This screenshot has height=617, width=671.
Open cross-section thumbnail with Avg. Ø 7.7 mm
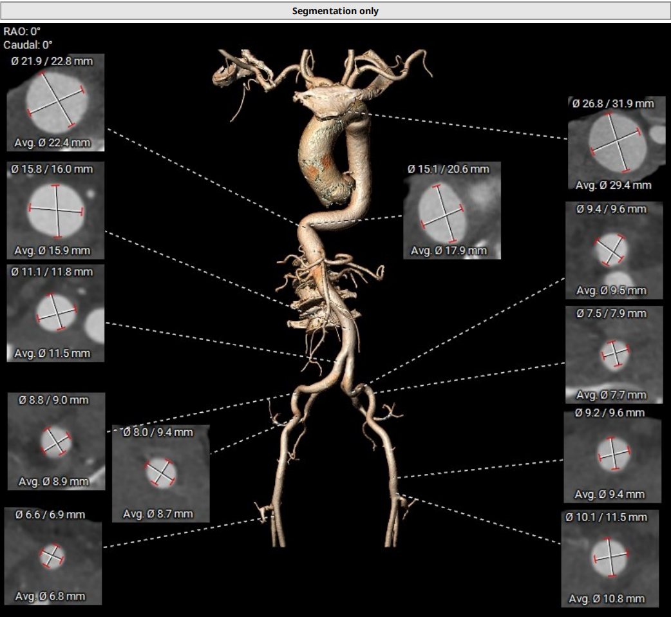[x=613, y=354]
